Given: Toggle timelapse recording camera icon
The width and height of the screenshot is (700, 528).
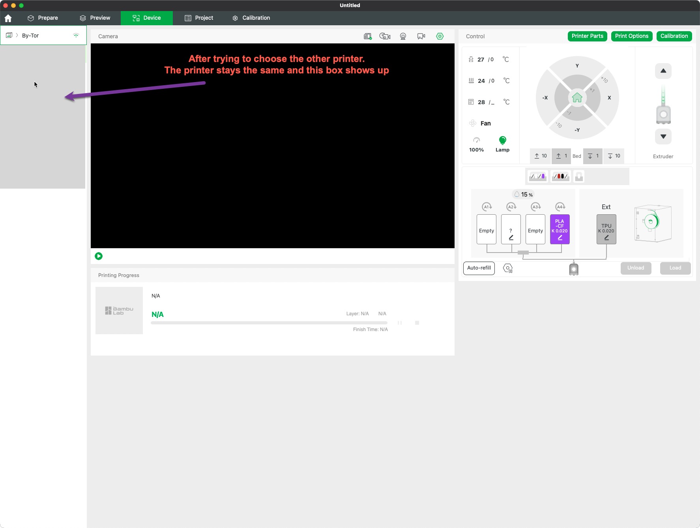Looking at the screenshot, I should click(385, 36).
